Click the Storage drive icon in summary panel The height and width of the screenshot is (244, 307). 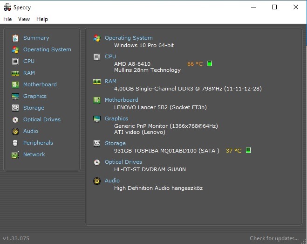tap(97, 143)
